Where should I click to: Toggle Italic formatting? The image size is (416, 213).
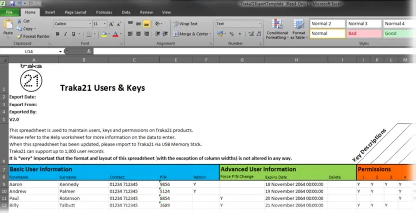65,34
